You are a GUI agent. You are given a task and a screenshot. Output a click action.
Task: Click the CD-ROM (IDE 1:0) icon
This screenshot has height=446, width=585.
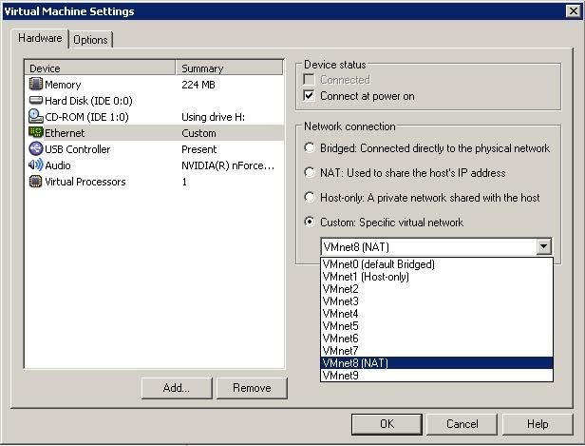click(x=36, y=117)
